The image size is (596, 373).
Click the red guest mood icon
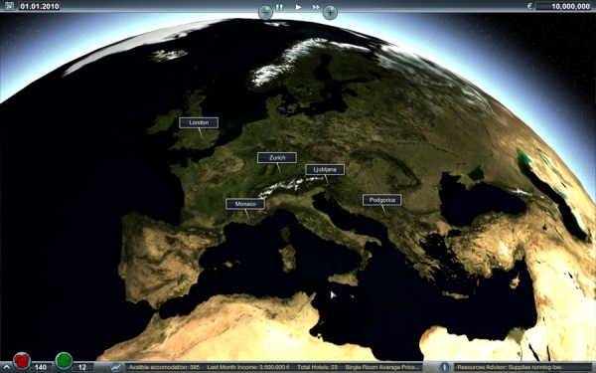click(22, 360)
